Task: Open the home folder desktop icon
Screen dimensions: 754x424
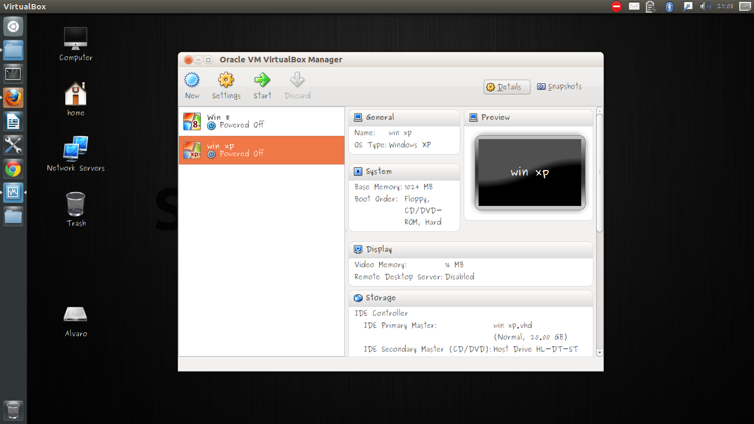Action: click(76, 99)
